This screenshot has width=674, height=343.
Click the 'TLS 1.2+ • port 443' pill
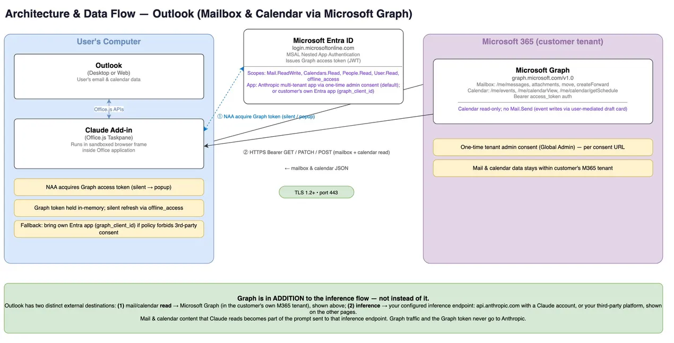[316, 192]
